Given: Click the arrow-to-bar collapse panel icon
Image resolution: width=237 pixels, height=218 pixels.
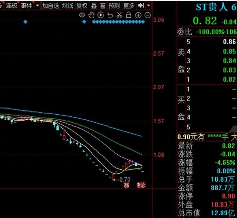Looking at the screenshot, I should pyautogui.click(x=141, y=6).
